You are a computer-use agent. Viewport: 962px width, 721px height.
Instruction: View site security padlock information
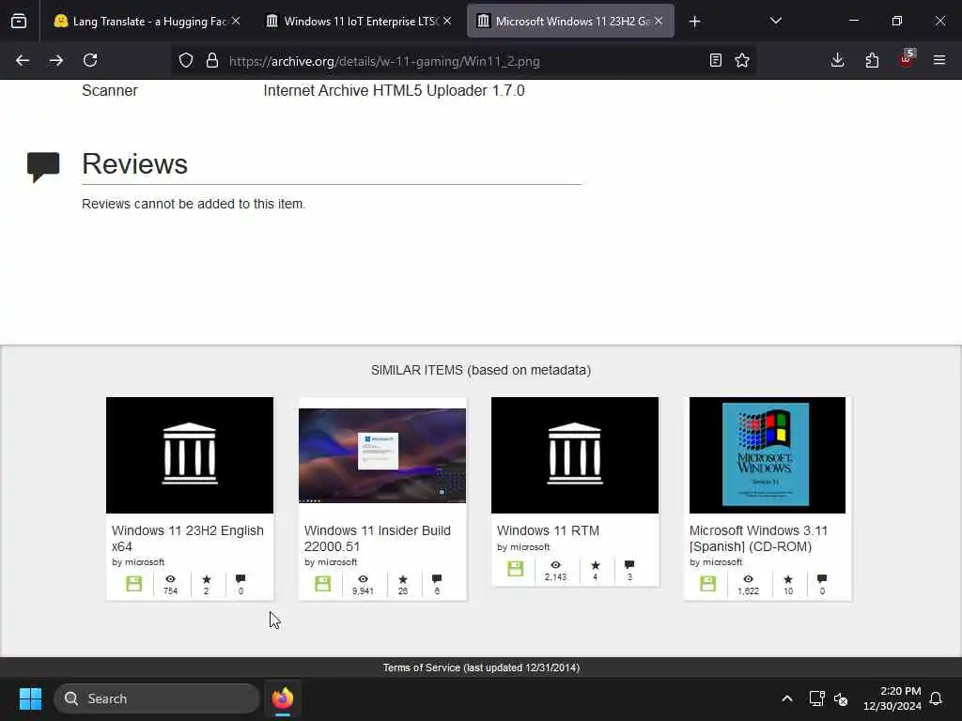click(212, 61)
